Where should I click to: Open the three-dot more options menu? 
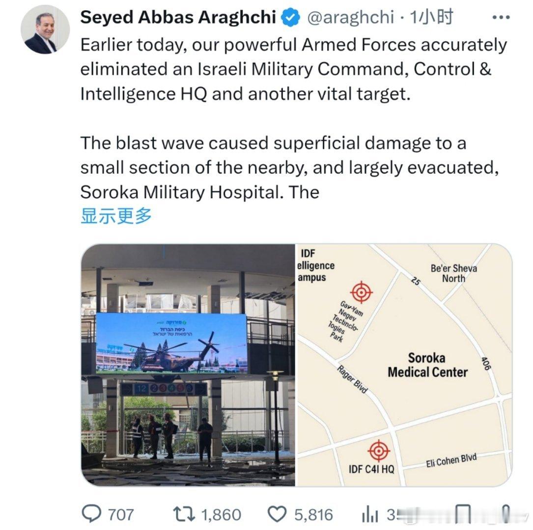point(502,18)
